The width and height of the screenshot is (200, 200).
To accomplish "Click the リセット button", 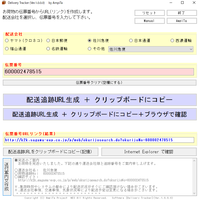I will pos(150,13).
